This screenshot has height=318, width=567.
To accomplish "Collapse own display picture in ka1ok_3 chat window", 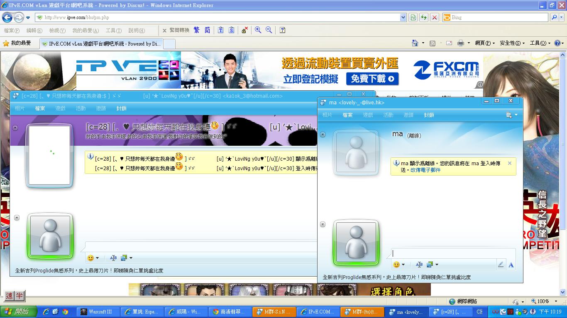I will coord(17,218).
